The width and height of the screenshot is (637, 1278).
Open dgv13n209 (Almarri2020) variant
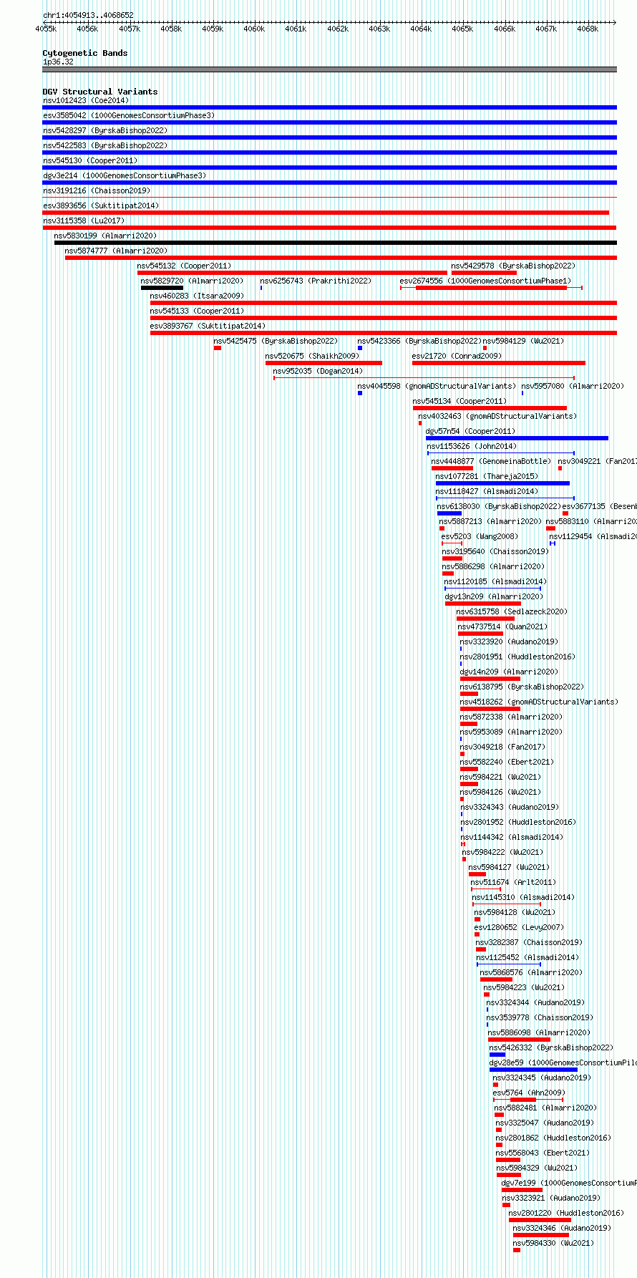[x=494, y=596]
